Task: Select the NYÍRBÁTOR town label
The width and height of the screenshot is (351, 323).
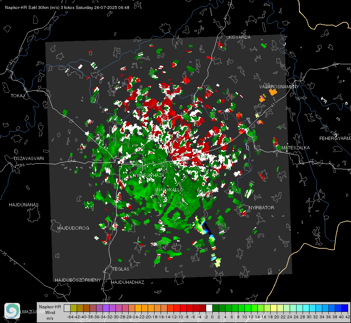Action: (261, 208)
